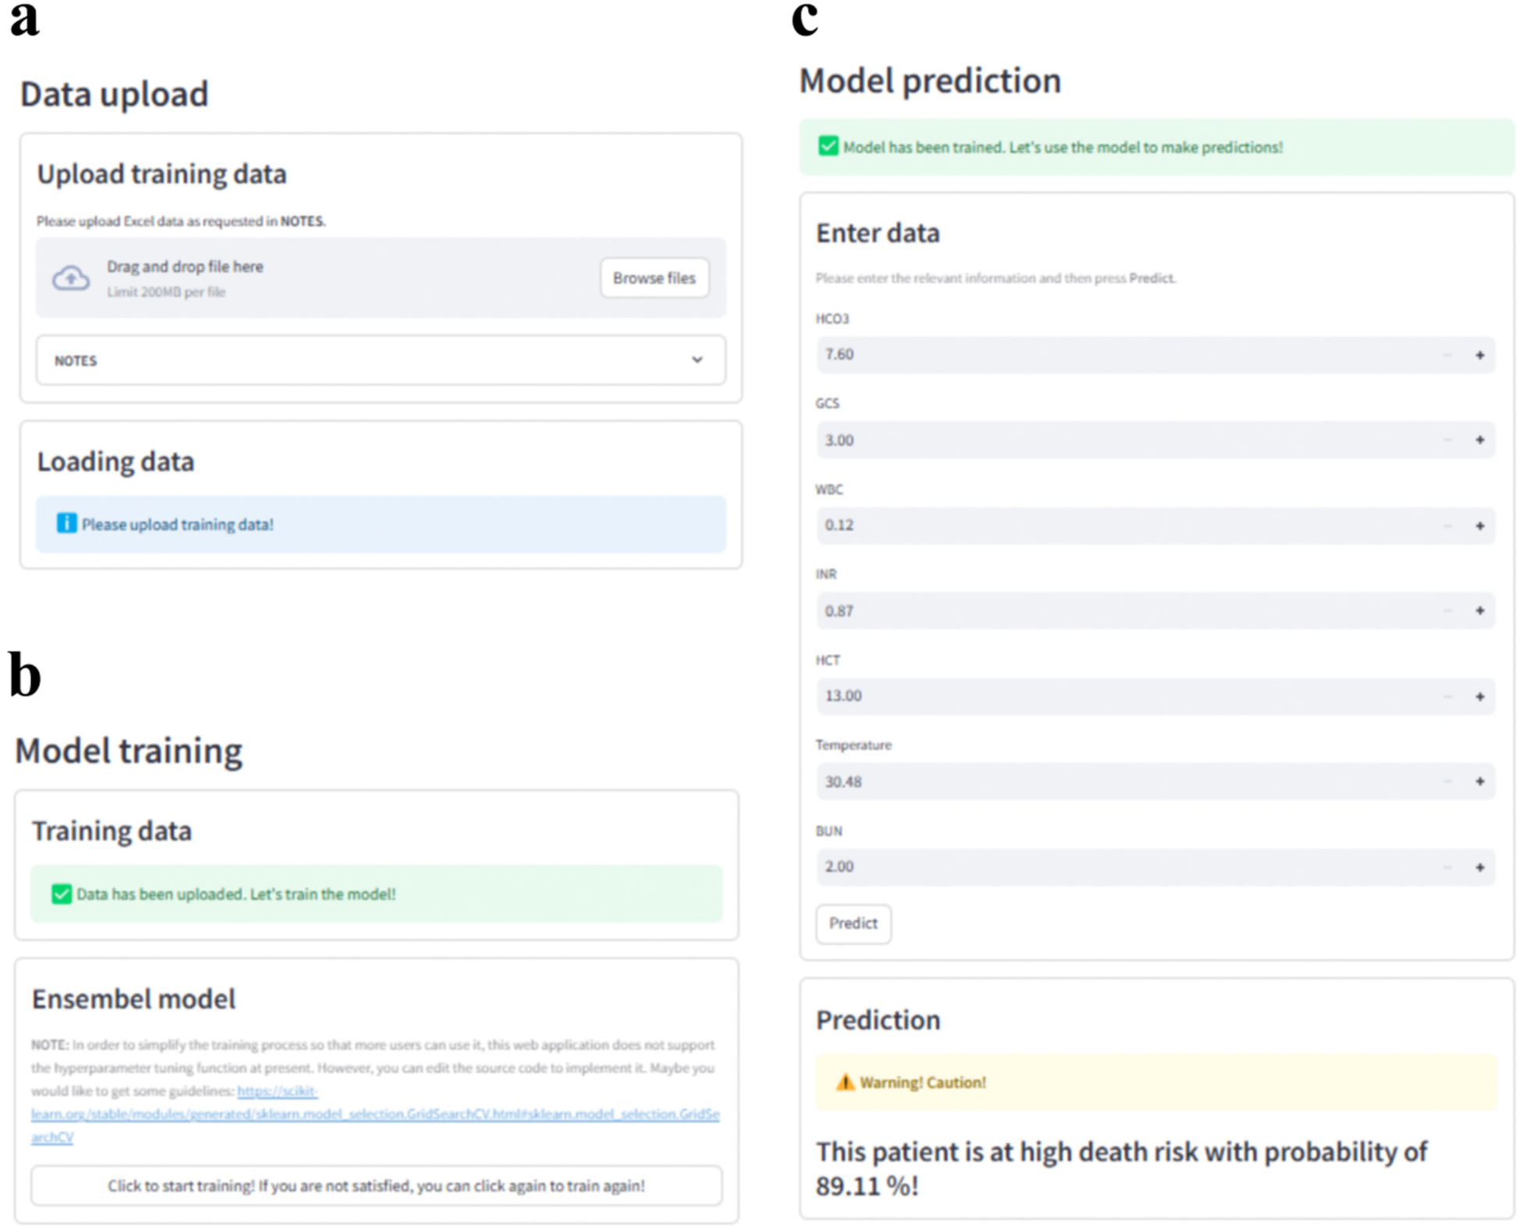Image resolution: width=1517 pixels, height=1227 pixels.
Task: Click the cloud upload icon
Action: 71,278
